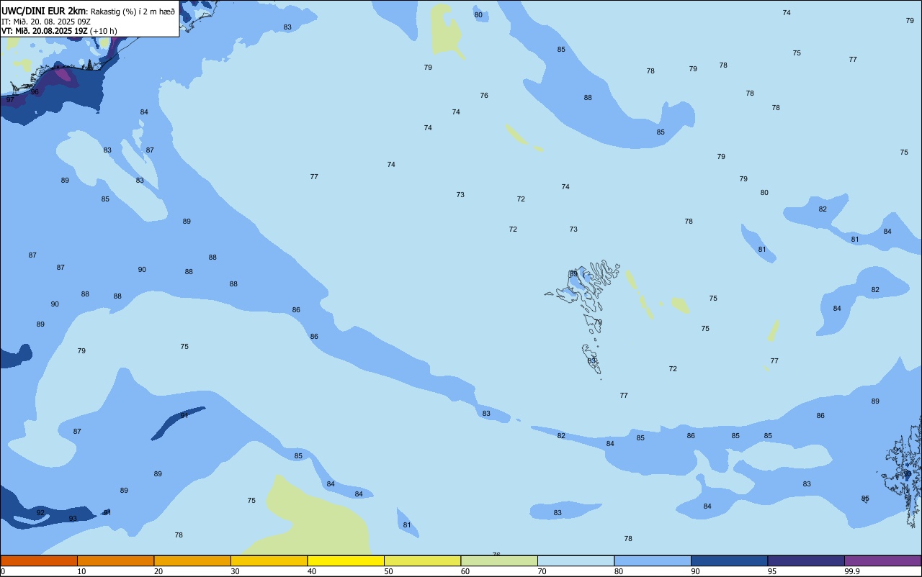This screenshot has width=922, height=577.
Task: Click the "10" legend scale label
Action: pos(81,571)
